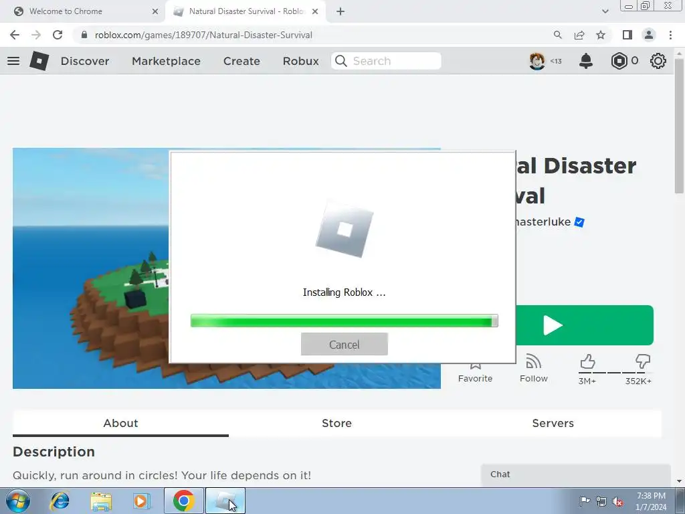Image resolution: width=685 pixels, height=514 pixels.
Task: Click the Robux balance icon
Action: pyautogui.click(x=619, y=61)
